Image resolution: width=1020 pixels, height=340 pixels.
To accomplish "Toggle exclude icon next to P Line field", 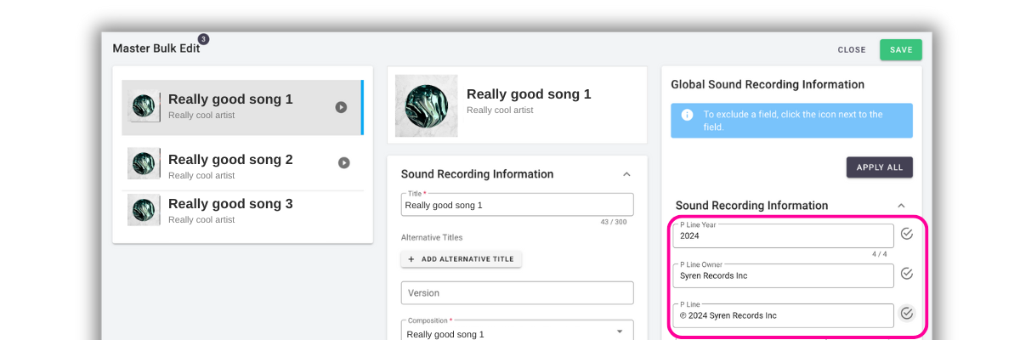I will [906, 314].
